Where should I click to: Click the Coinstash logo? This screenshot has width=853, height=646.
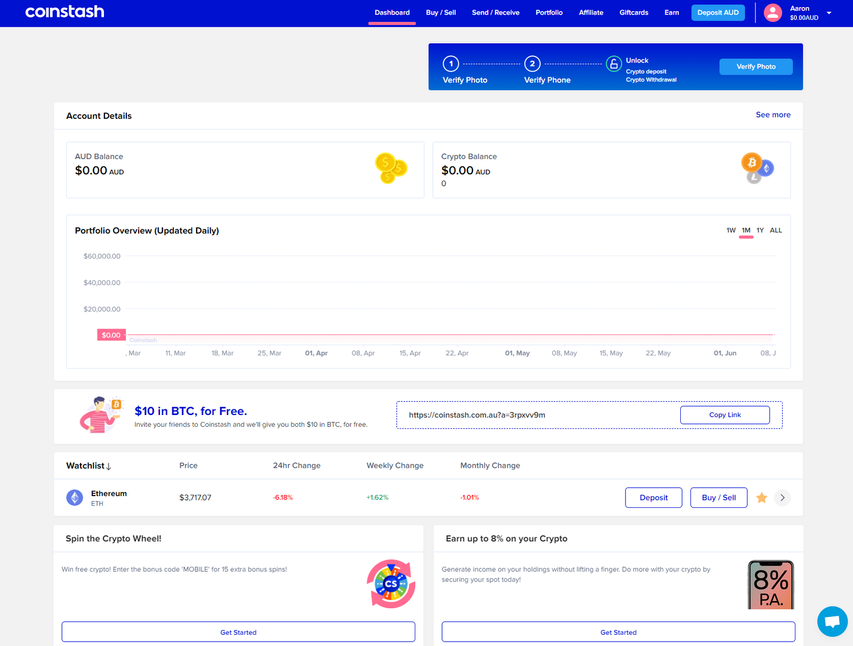tap(65, 12)
